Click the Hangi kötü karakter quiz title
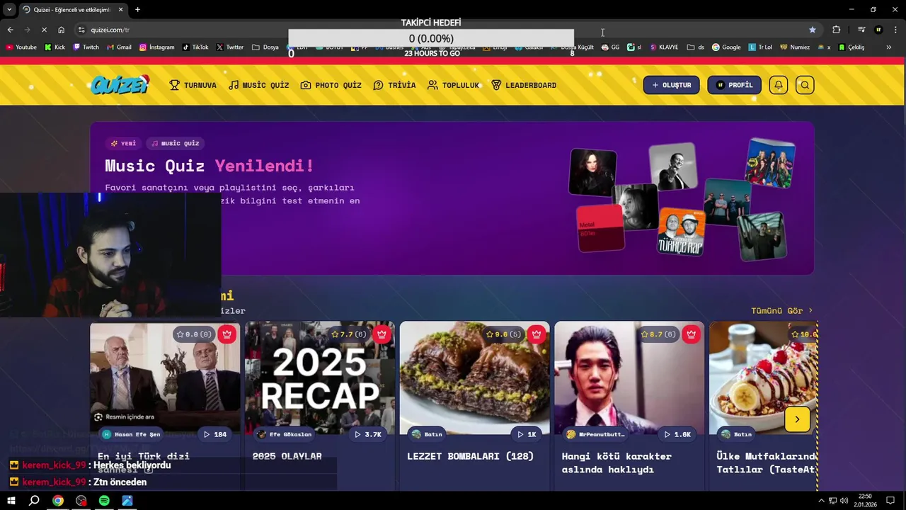 click(617, 463)
